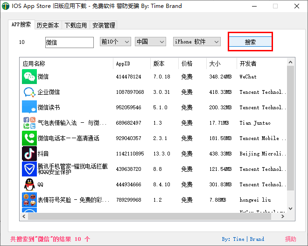Click the By: Time | Brand link
Screen dimensions: 308x246
click(243, 239)
